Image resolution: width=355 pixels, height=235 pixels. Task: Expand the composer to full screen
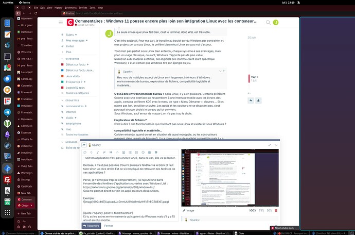[x=270, y=145]
